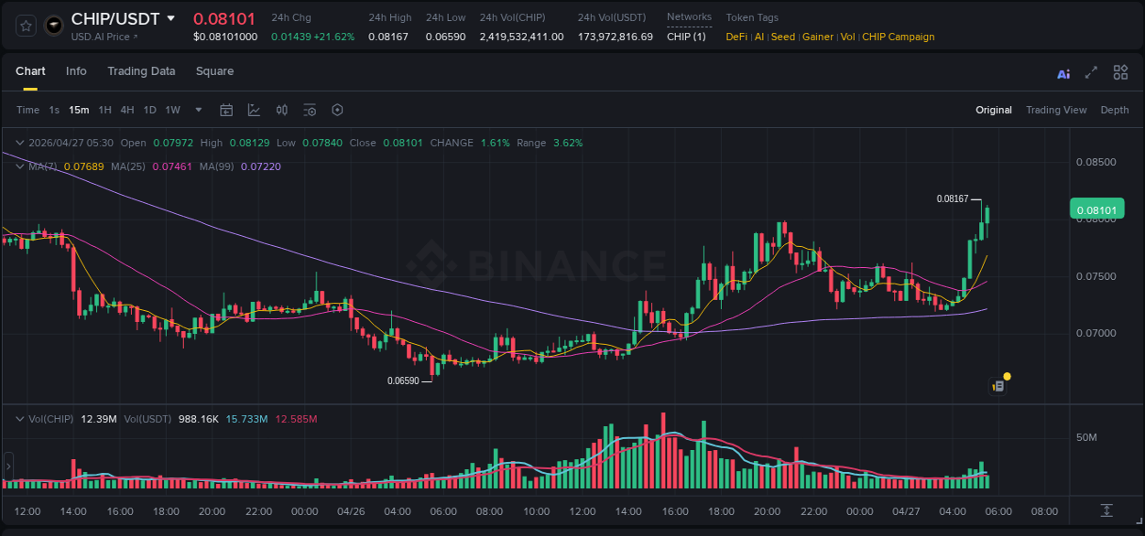Select the 4H interval
The image size is (1145, 536).
pyautogui.click(x=127, y=110)
